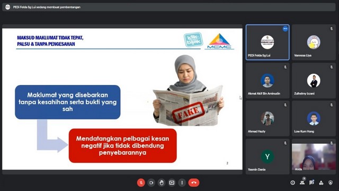Viewport: 339px width, 191px height.
Task: Select the Vannesa Liya participant tile
Action: tap(314, 42)
